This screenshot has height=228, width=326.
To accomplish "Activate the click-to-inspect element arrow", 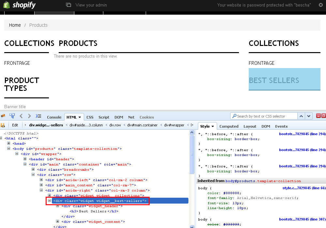I will tap(12, 116).
